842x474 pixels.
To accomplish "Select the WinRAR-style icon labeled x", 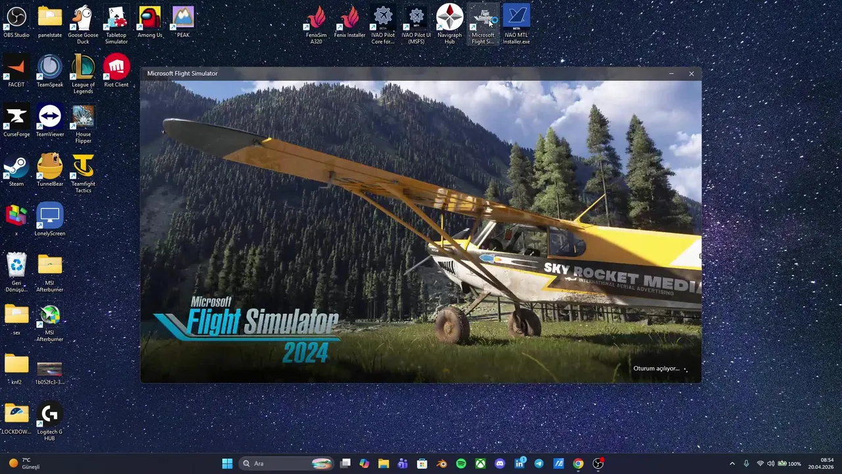I will [x=16, y=219].
